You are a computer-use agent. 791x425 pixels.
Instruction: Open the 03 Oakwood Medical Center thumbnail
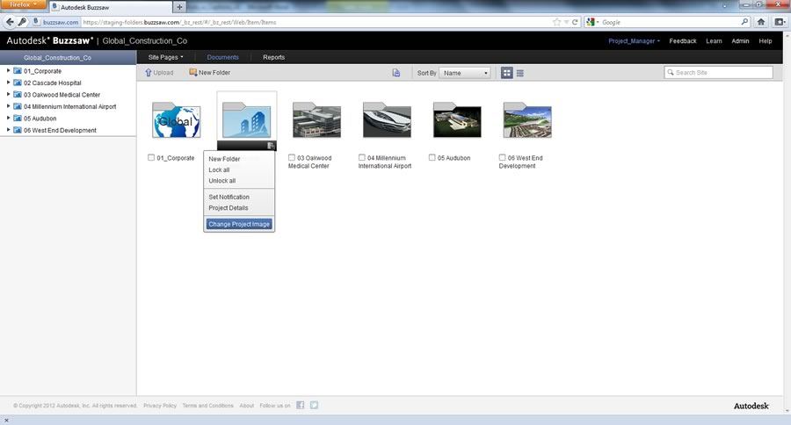316,120
